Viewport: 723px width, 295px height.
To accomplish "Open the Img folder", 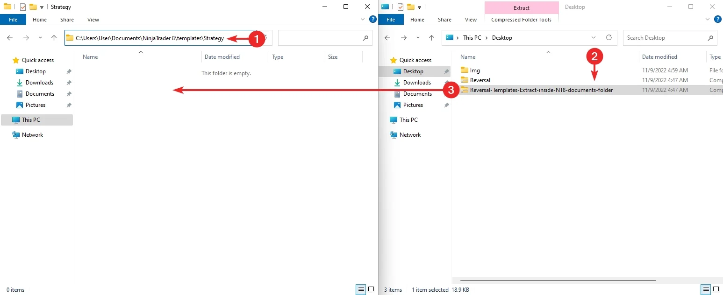I will (x=475, y=70).
